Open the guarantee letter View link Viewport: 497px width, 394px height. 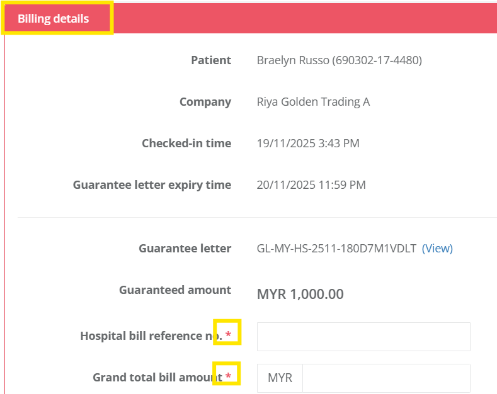437,249
